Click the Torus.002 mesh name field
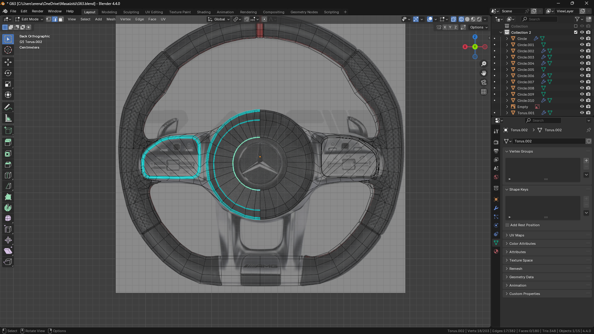Screen dimensions: 594x334 (547, 141)
